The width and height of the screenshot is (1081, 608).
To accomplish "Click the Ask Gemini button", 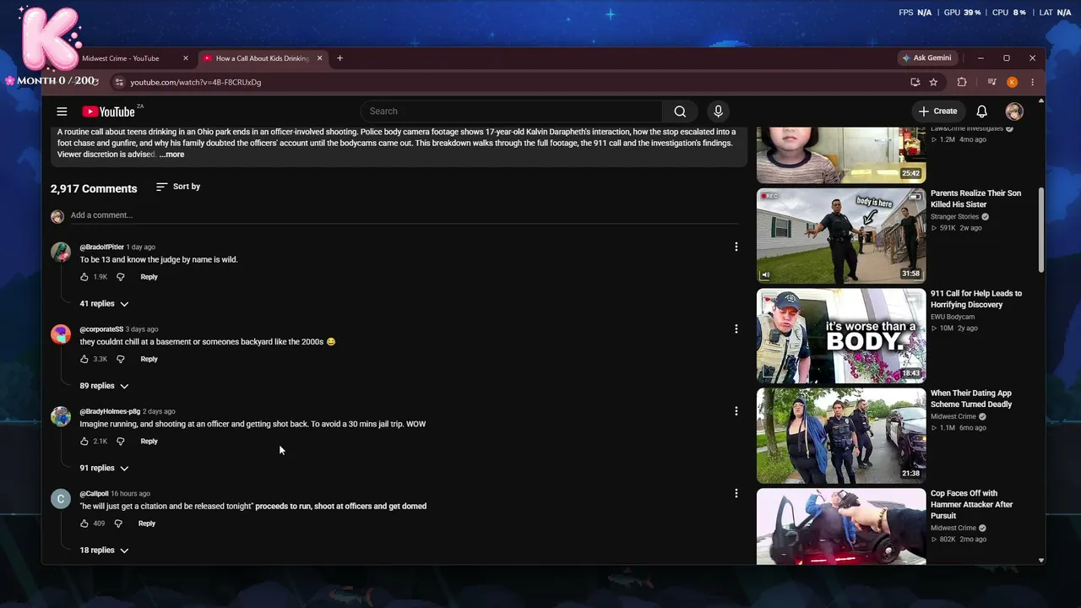I will (927, 58).
